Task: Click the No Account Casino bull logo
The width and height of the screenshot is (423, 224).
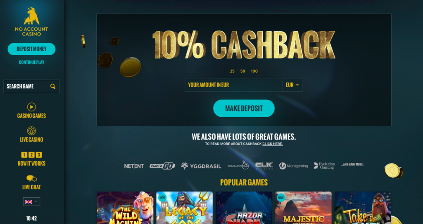Action: (31, 16)
